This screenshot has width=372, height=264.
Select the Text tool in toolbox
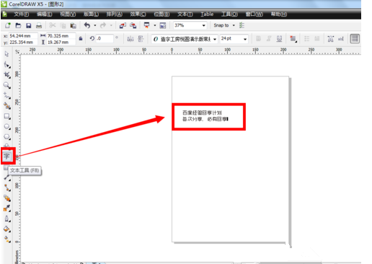6,157
